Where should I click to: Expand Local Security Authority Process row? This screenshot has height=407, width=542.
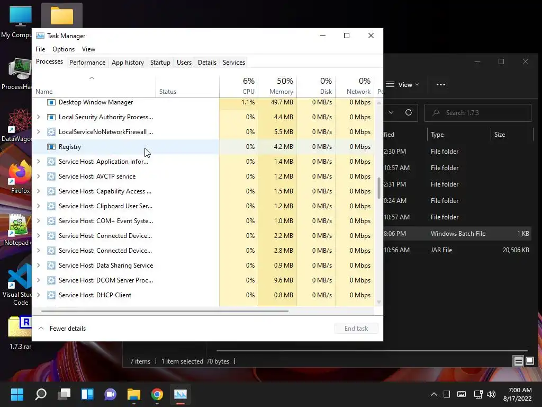[38, 117]
